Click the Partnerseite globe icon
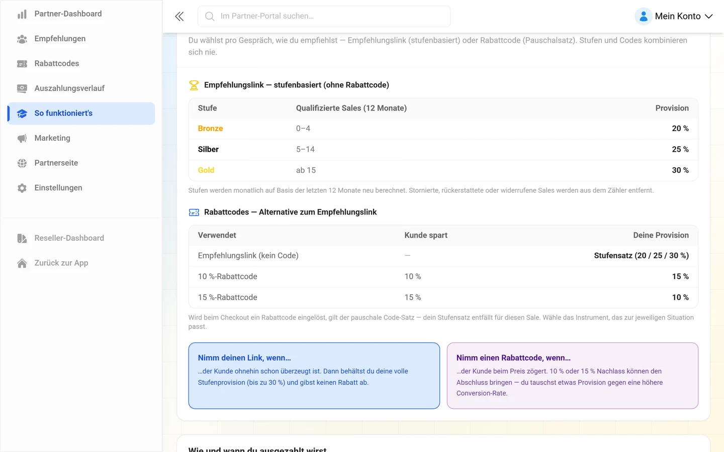 tap(22, 163)
